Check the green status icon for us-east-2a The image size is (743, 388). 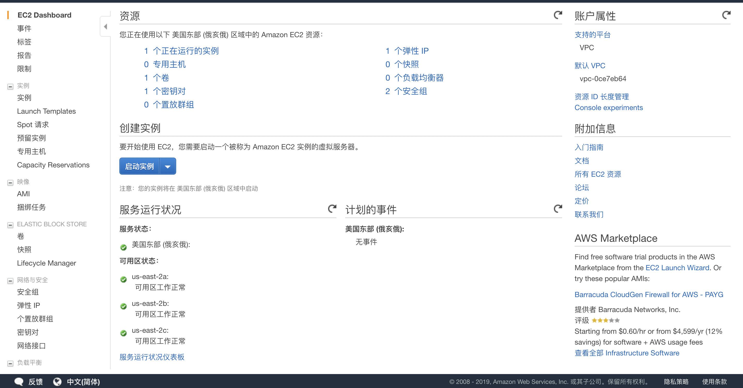click(123, 279)
